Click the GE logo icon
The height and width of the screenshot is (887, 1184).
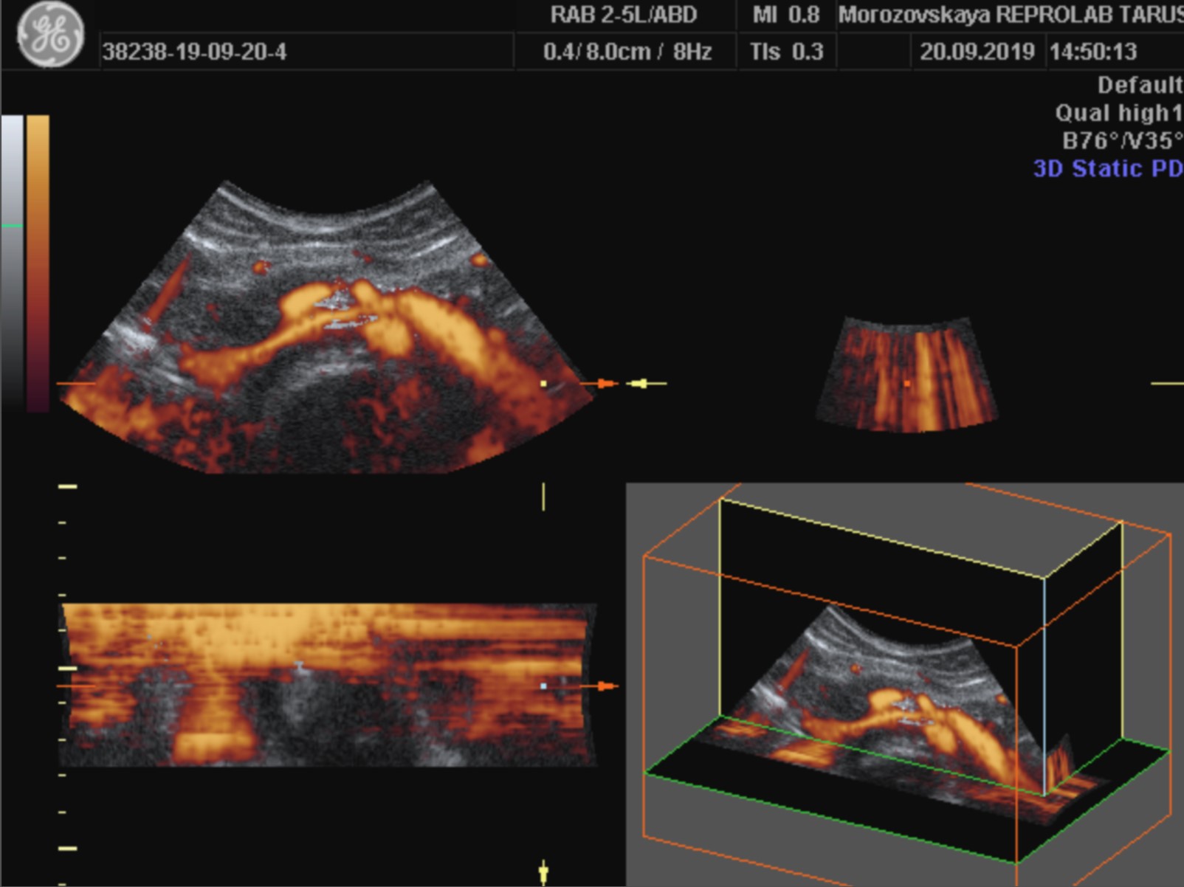[x=51, y=35]
